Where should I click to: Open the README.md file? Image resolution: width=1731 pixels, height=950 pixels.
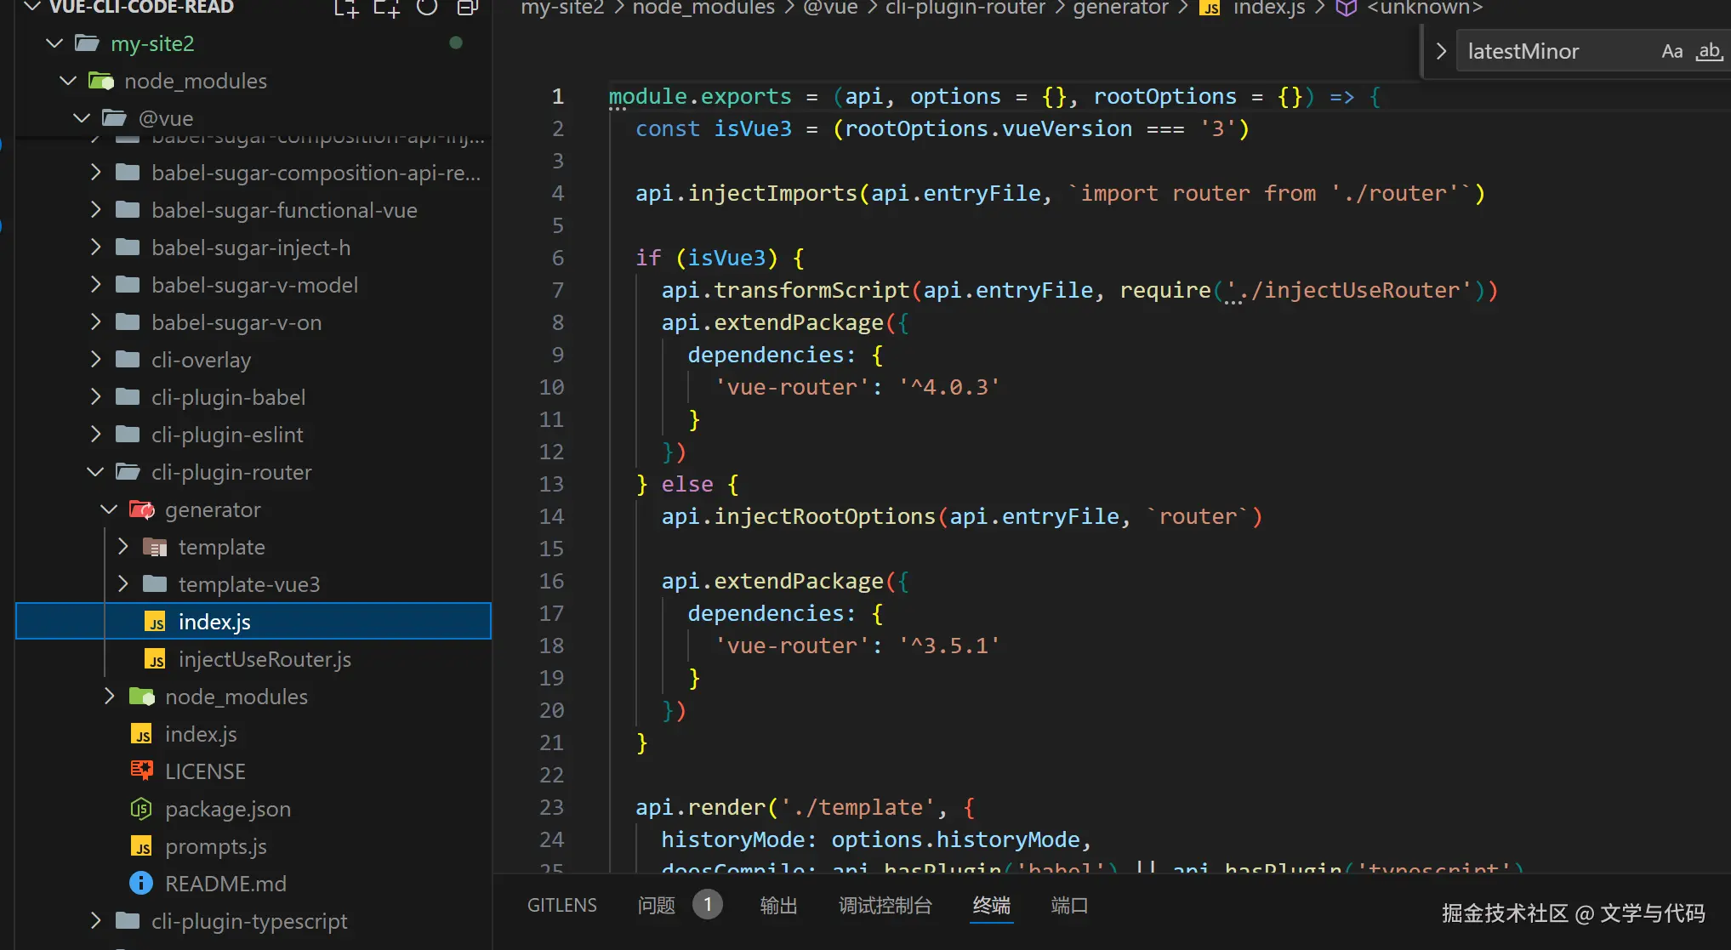coord(225,884)
